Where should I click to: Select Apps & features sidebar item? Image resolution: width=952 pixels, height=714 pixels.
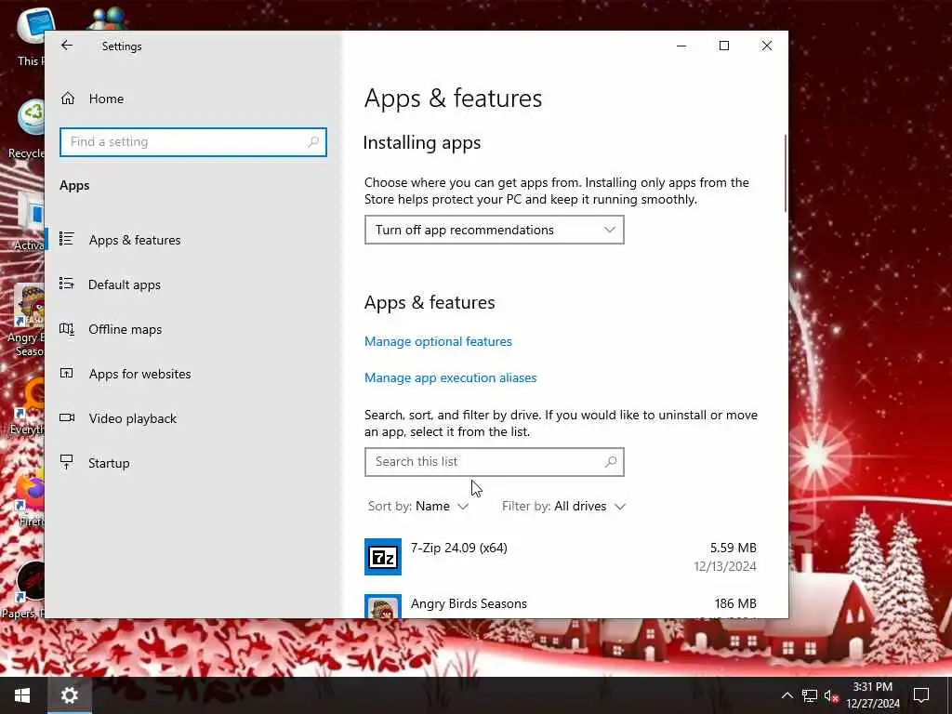pyautogui.click(x=193, y=240)
